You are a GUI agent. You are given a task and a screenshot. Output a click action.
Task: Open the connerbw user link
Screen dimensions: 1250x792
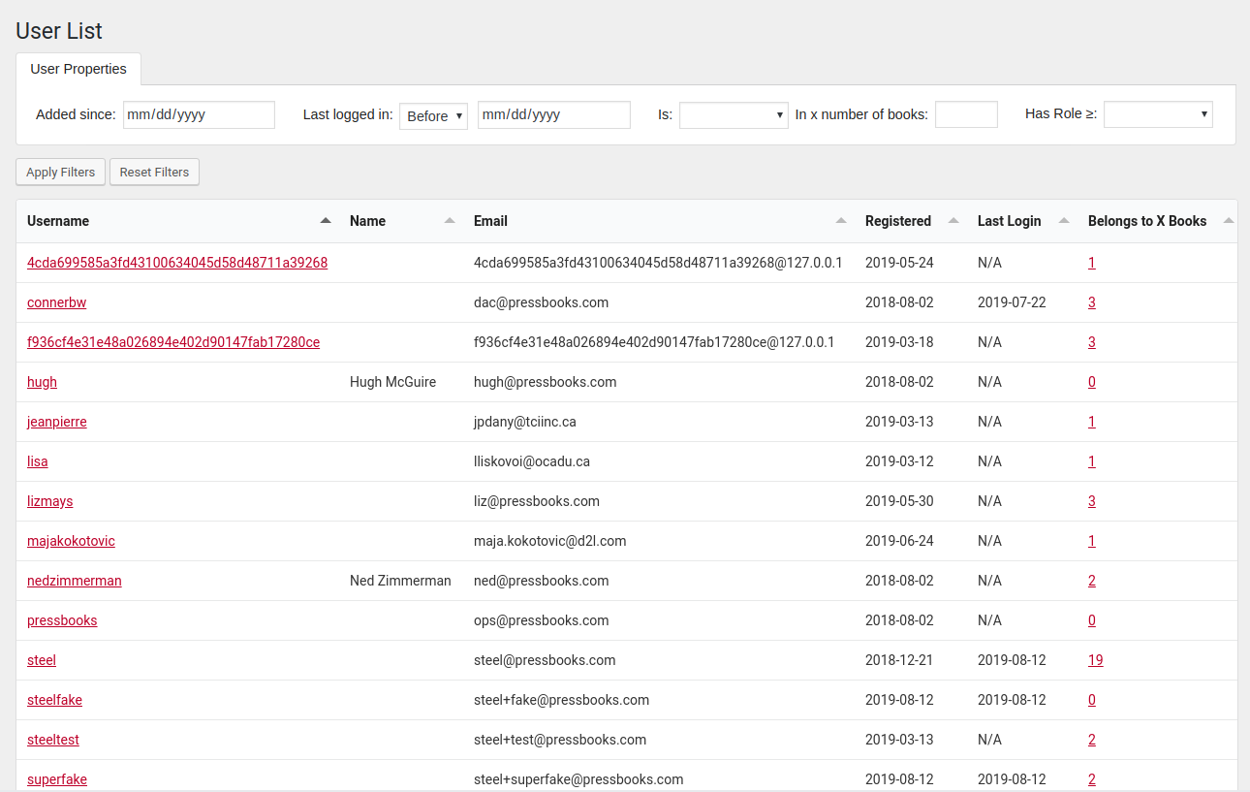point(56,302)
